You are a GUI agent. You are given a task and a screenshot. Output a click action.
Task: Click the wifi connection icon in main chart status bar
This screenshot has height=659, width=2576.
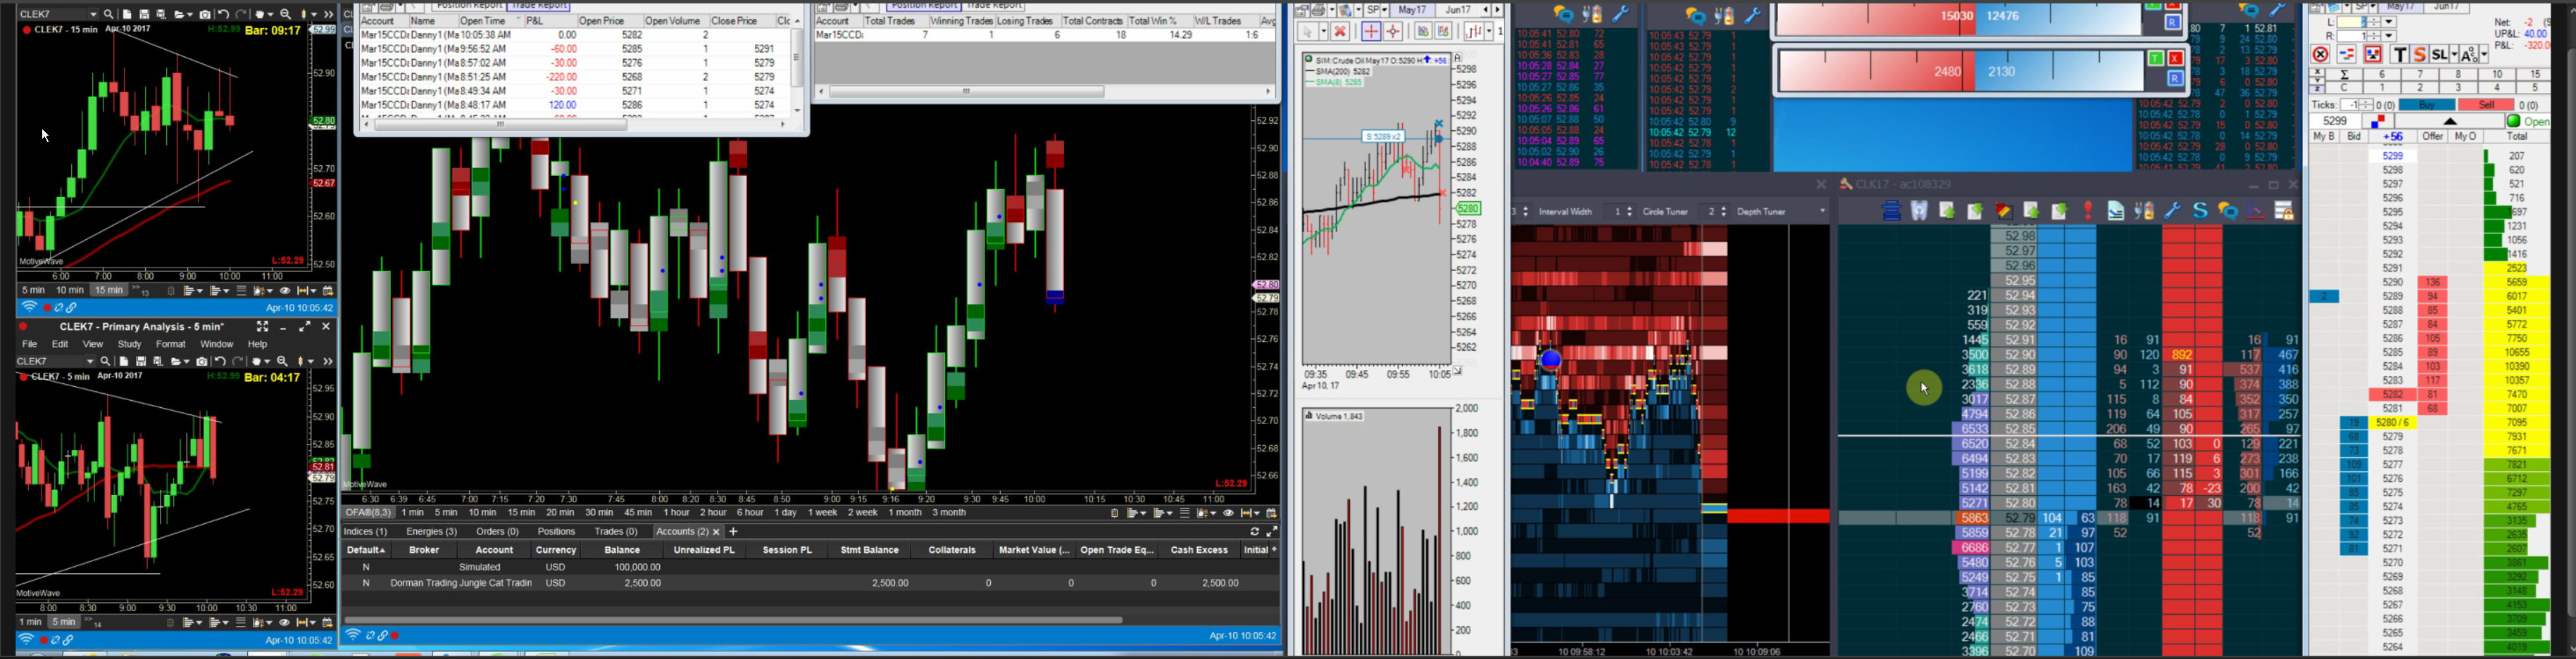click(x=352, y=635)
